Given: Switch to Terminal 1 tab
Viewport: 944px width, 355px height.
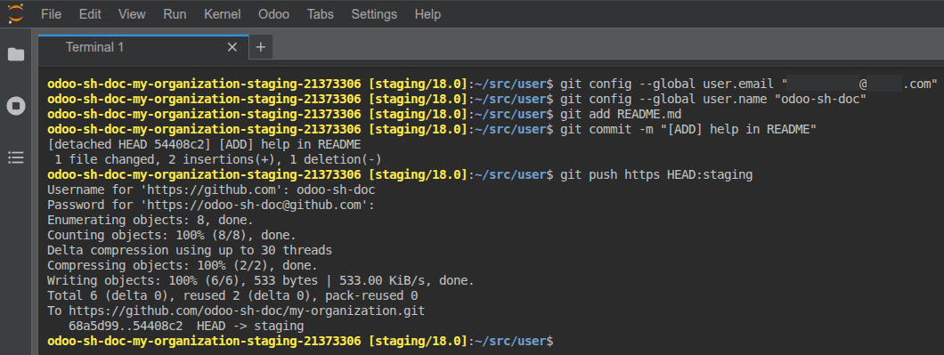Looking at the screenshot, I should [x=94, y=47].
